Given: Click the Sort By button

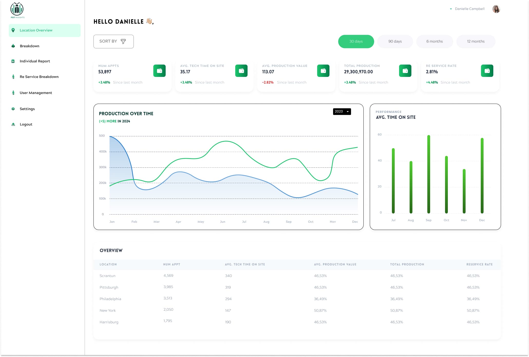Looking at the screenshot, I should 114,41.
